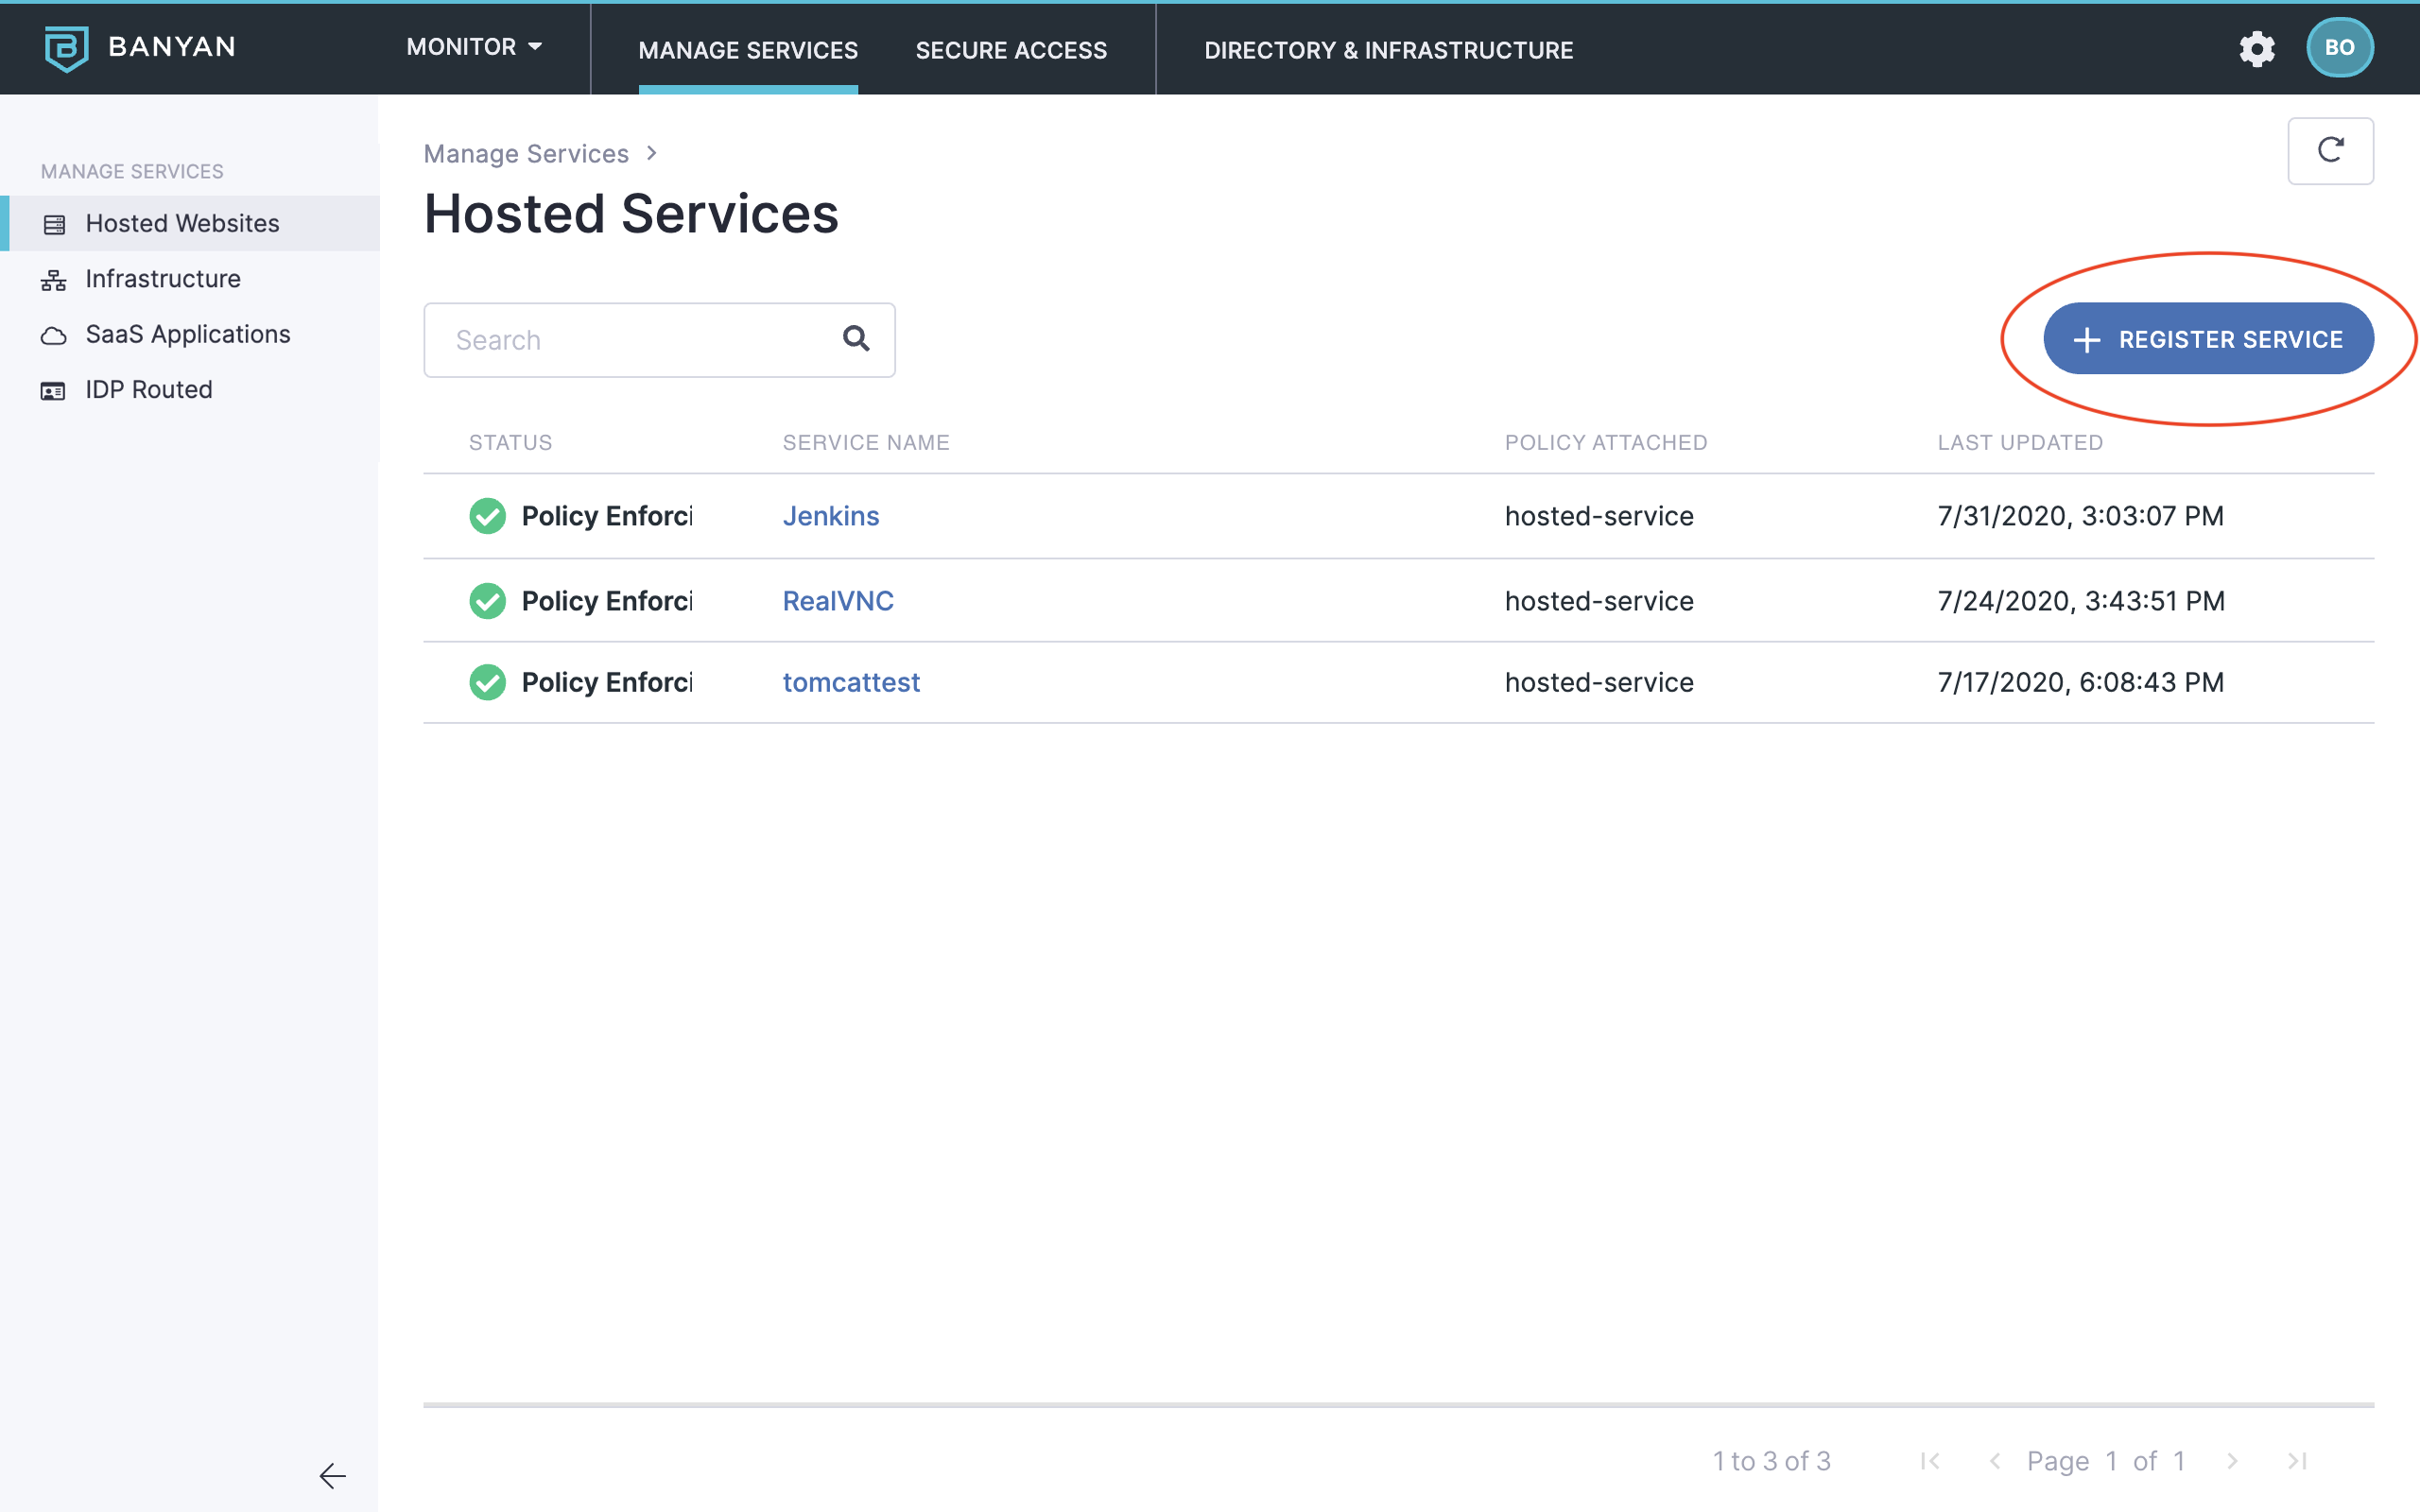Viewport: 2420px width, 1512px height.
Task: Click the Banyan shield logo
Action: click(66, 48)
